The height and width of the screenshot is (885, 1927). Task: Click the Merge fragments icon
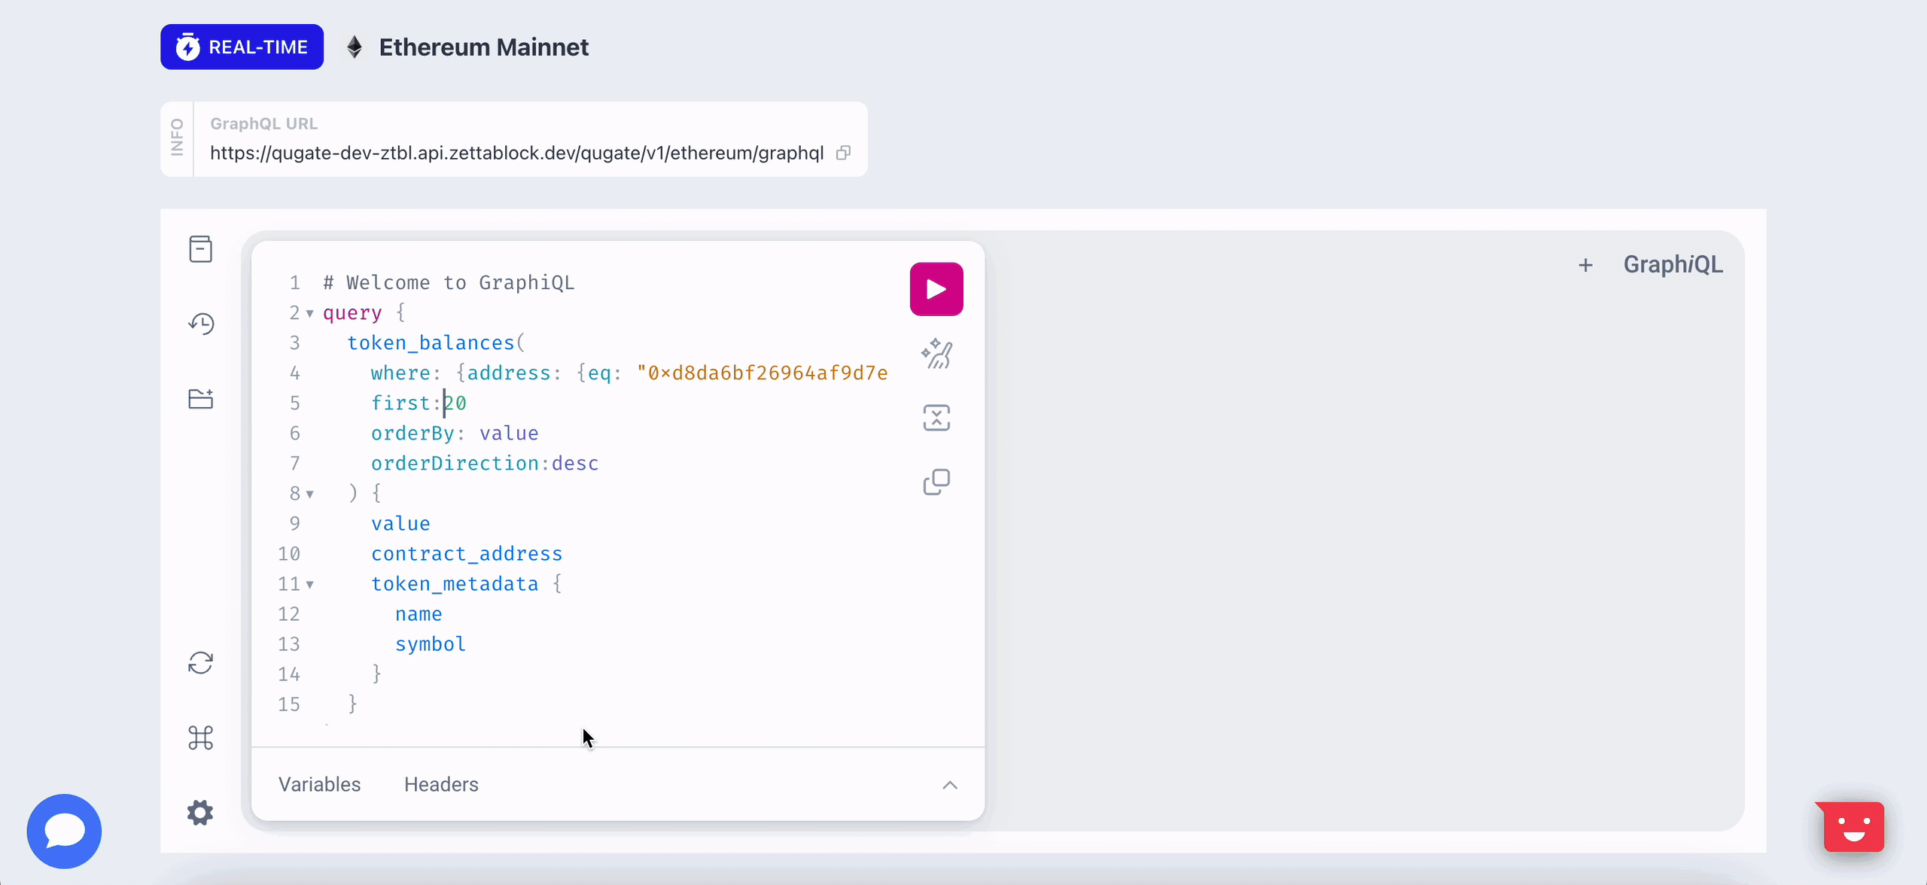point(936,418)
